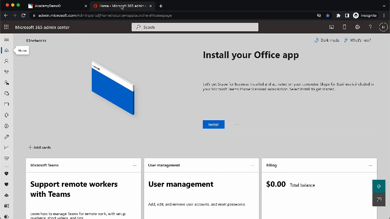This screenshot has width=390, height=219.
Task: Open Cloud Shell icon in the header
Action: click(x=331, y=27)
